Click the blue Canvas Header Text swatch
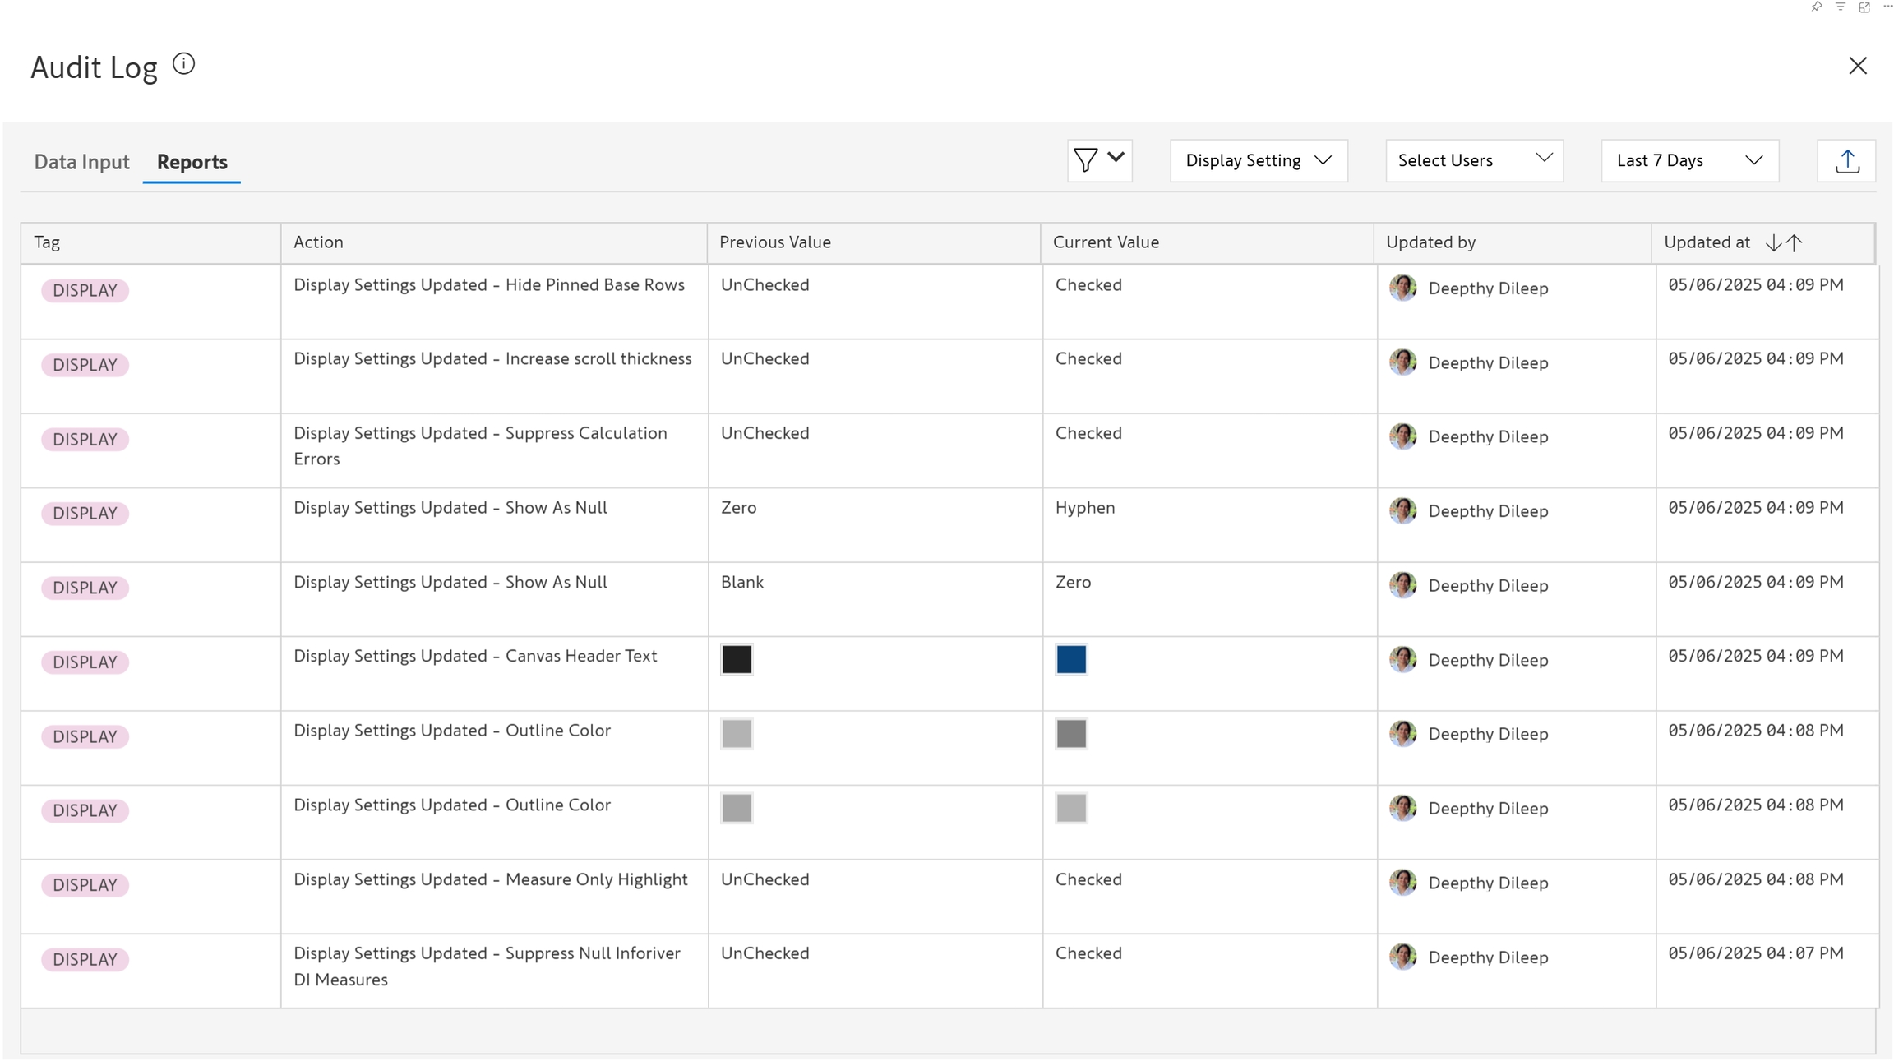This screenshot has width=1894, height=1061. 1071,659
